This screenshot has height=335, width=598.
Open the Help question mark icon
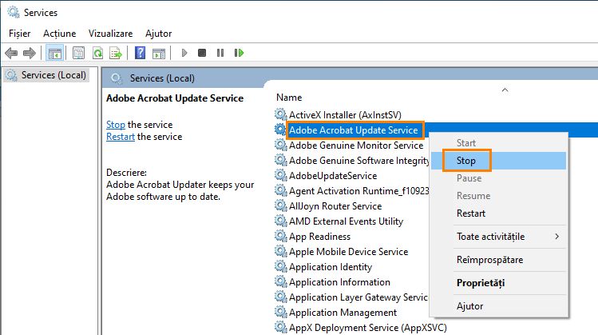click(140, 53)
